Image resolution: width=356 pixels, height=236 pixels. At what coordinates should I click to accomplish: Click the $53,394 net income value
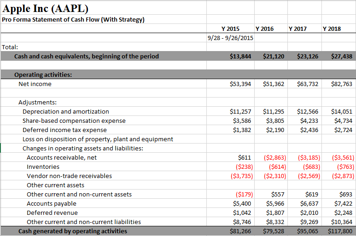[240, 84]
